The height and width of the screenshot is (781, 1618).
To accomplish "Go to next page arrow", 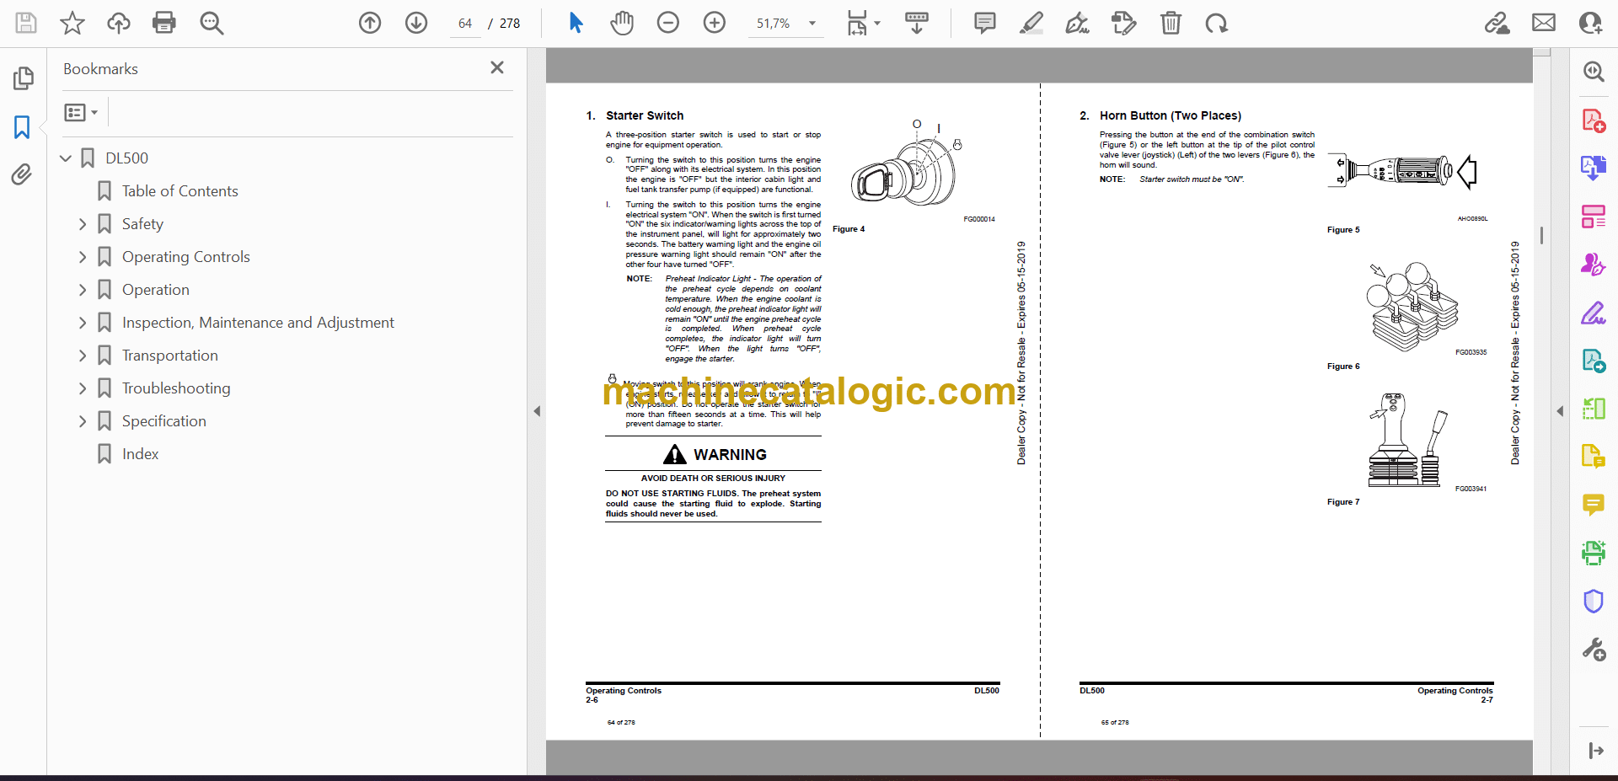I will coord(416,23).
